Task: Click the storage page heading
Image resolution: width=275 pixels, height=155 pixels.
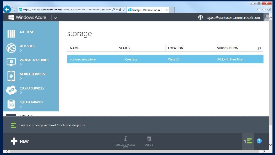Action: click(79, 33)
